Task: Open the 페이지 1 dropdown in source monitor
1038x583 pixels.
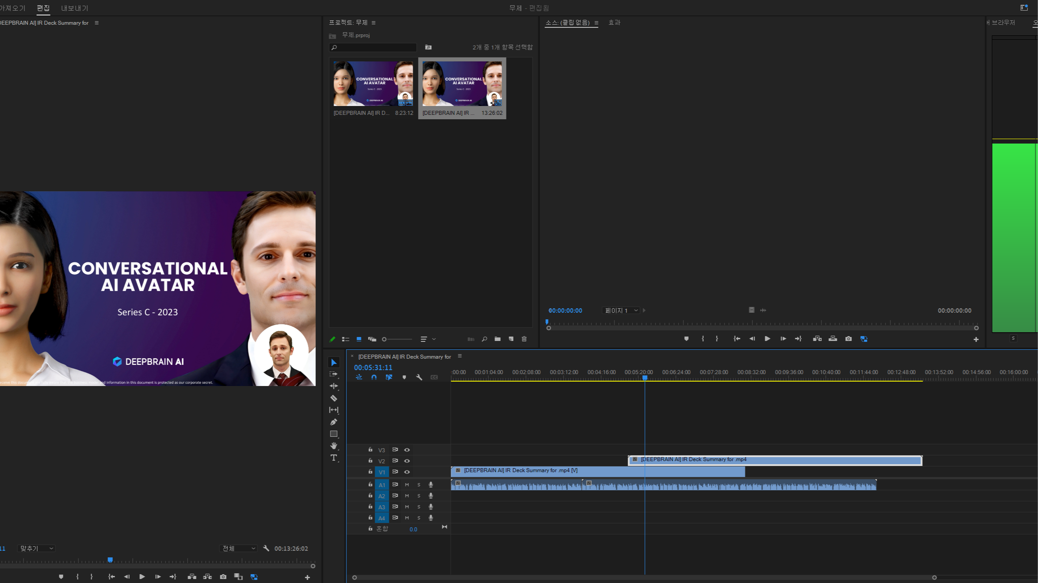Action: [621, 310]
